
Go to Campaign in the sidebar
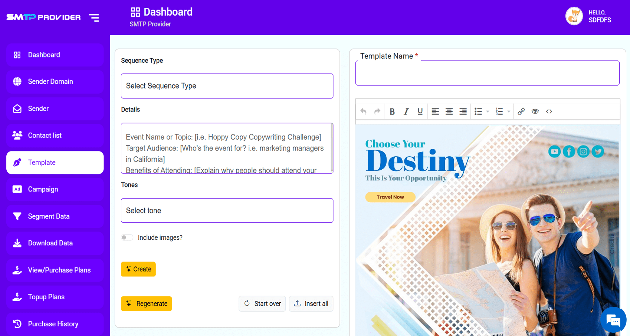pos(55,189)
